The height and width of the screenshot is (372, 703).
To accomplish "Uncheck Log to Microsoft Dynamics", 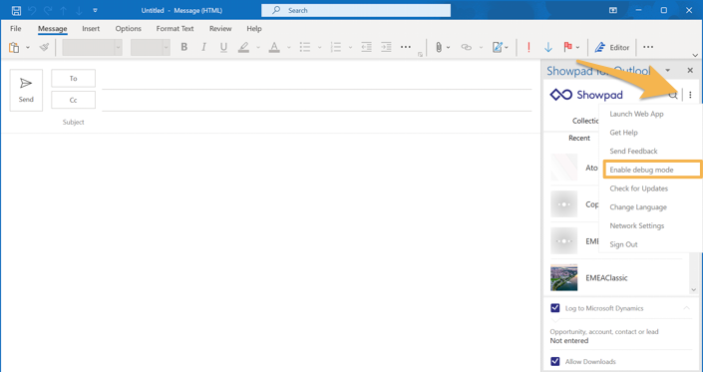I will [555, 308].
